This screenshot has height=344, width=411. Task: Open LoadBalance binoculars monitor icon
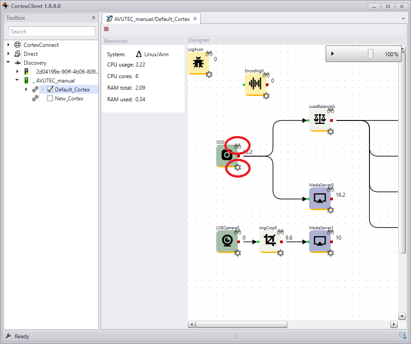(x=331, y=111)
